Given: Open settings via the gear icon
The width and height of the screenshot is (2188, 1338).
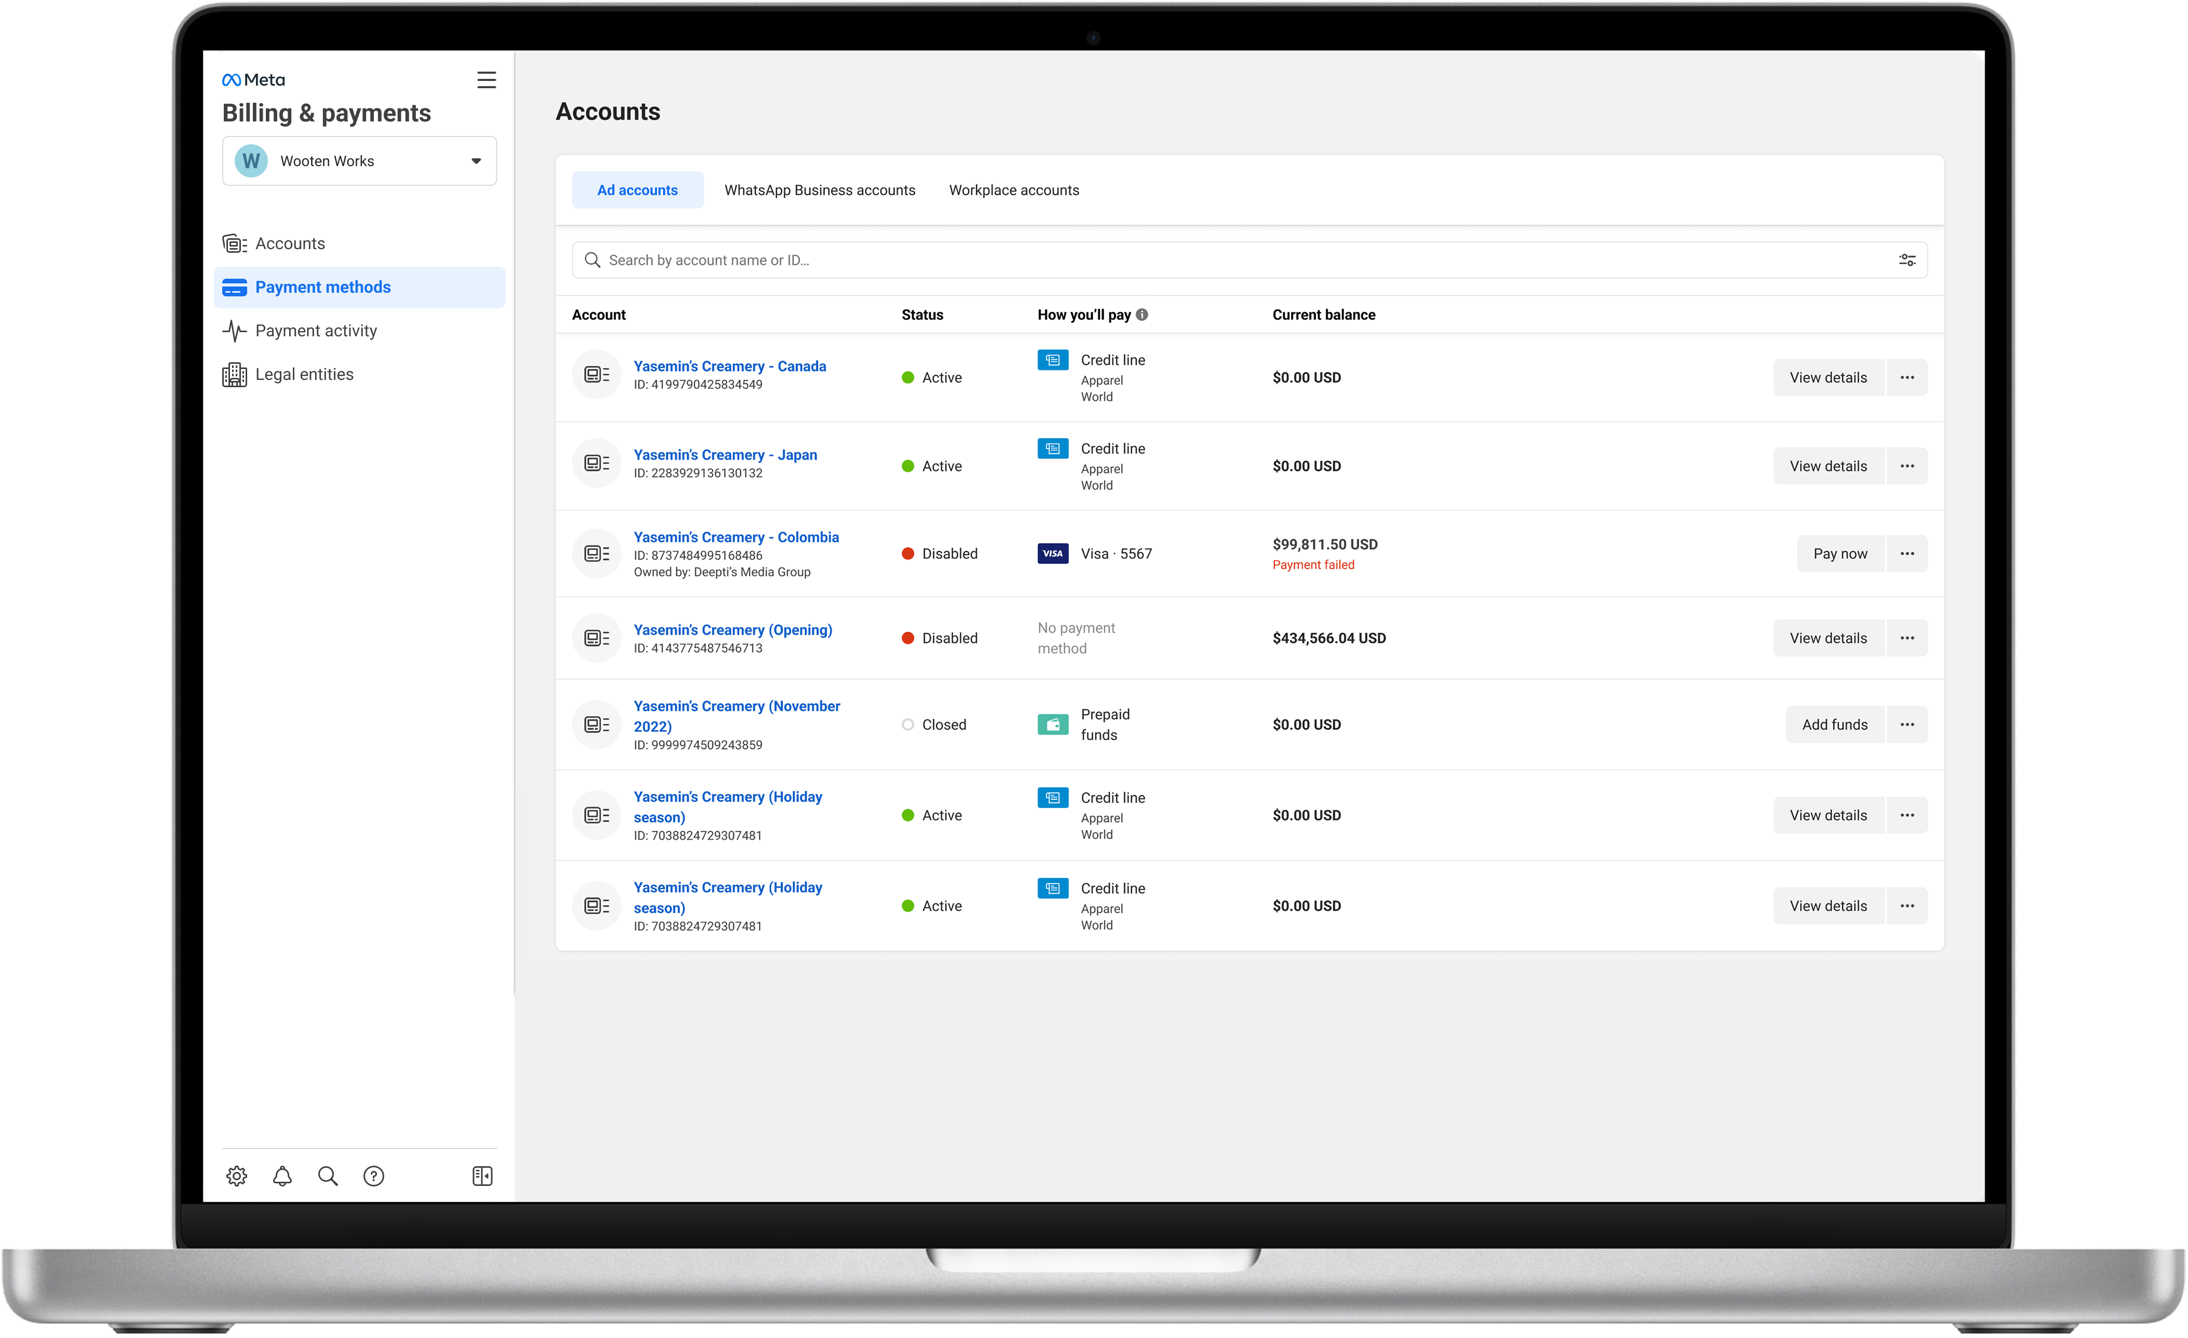Looking at the screenshot, I should pyautogui.click(x=236, y=1176).
